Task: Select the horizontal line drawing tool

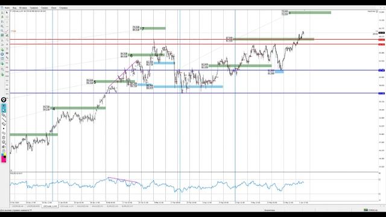Action: (x=7, y=26)
